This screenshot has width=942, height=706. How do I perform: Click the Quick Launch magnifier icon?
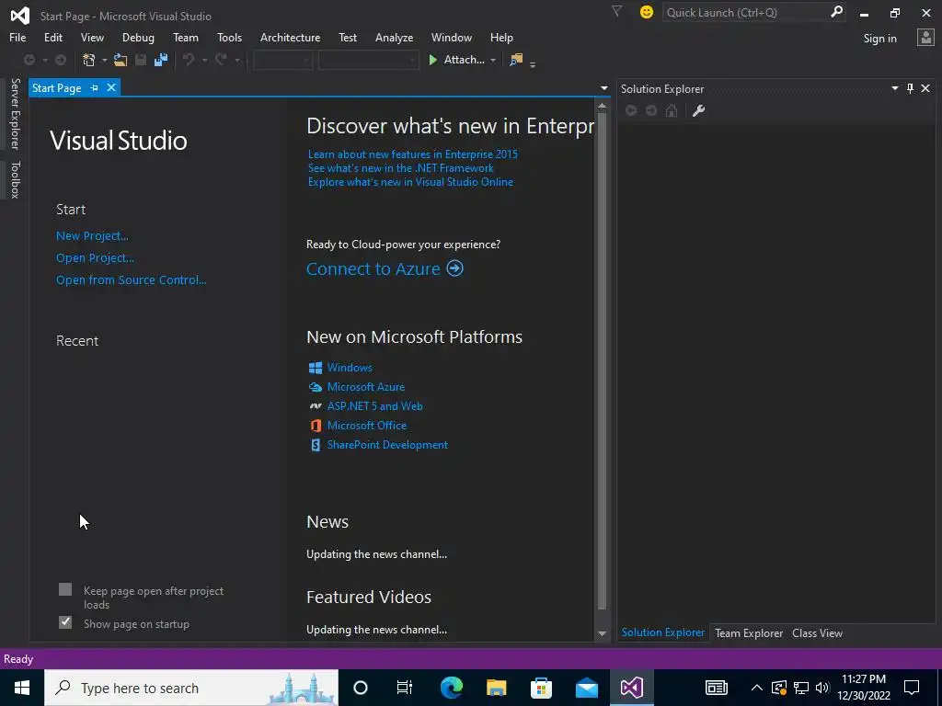(836, 12)
